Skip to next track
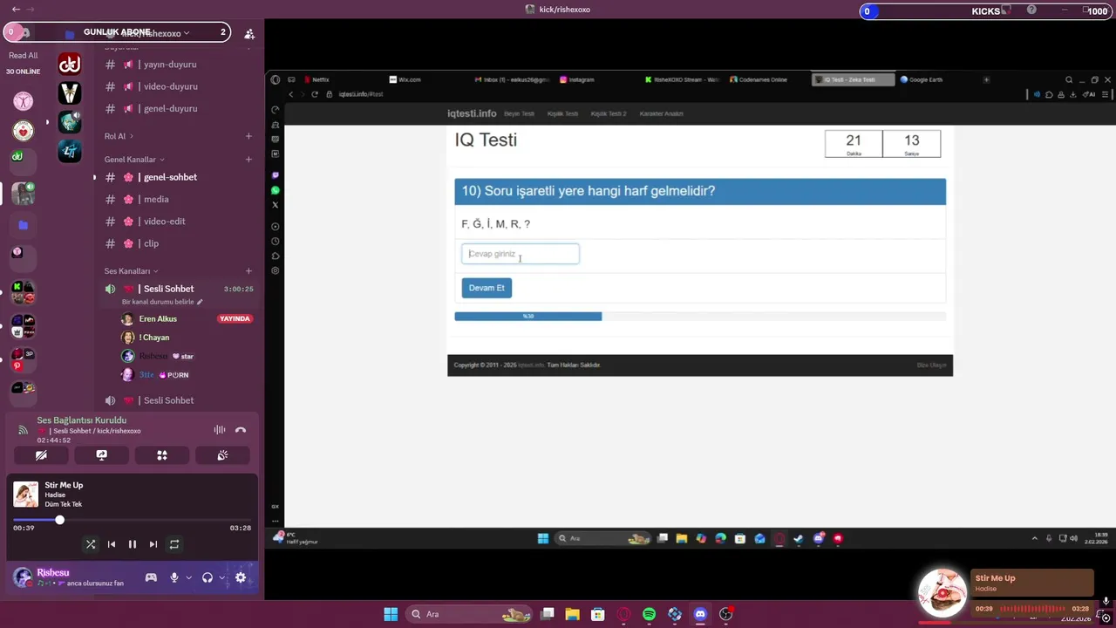 [x=153, y=544]
